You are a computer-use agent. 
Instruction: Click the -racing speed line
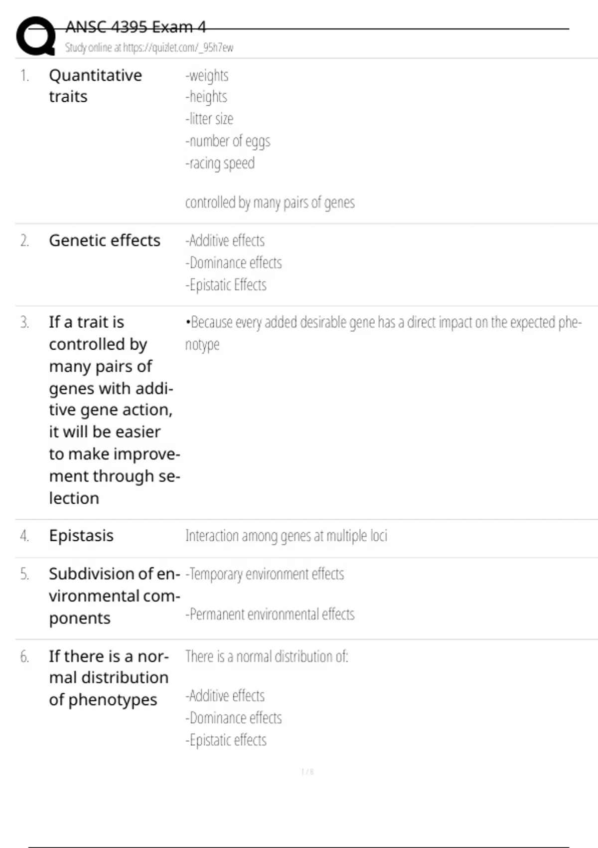220,164
